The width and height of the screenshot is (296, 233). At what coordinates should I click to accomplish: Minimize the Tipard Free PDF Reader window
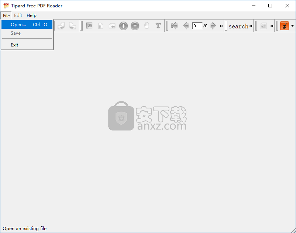(253, 6)
